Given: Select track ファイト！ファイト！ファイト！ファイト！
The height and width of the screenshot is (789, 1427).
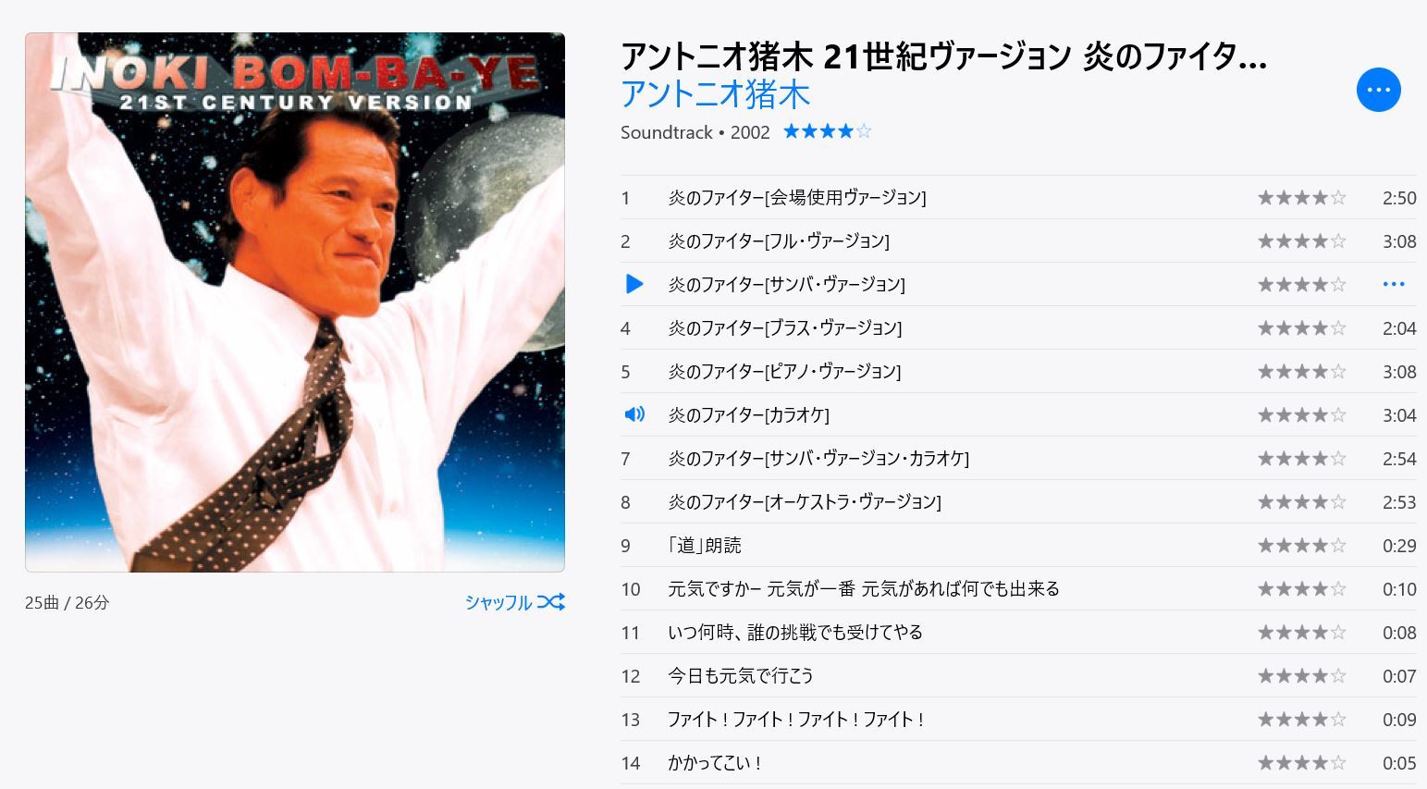Looking at the screenshot, I should click(1018, 719).
